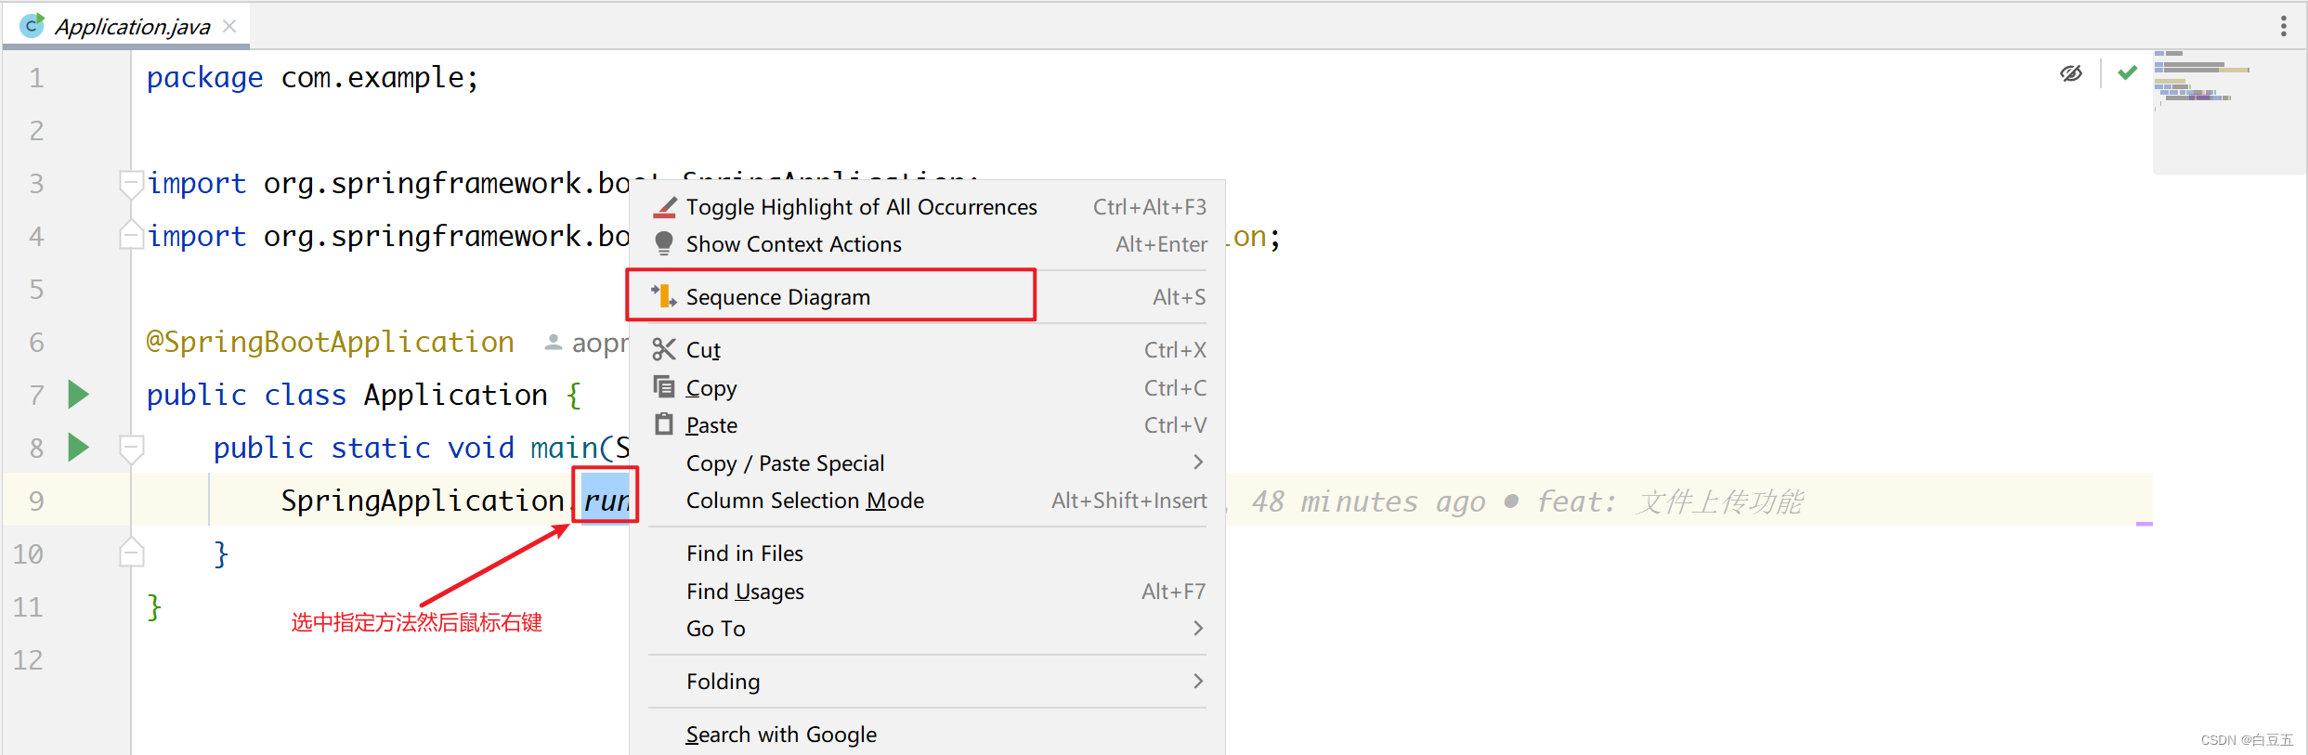Viewport: 2308px width, 755px height.
Task: Click the @SpringBootApplication annotation
Action: click(x=330, y=342)
